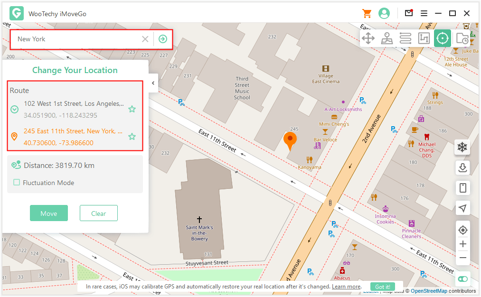Toggle the green switch at bottom right

click(462, 279)
